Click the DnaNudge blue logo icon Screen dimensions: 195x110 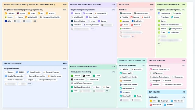(133, 21)
